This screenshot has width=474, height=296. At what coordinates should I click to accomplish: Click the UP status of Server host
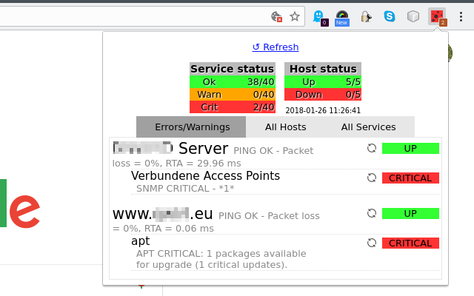click(x=410, y=148)
